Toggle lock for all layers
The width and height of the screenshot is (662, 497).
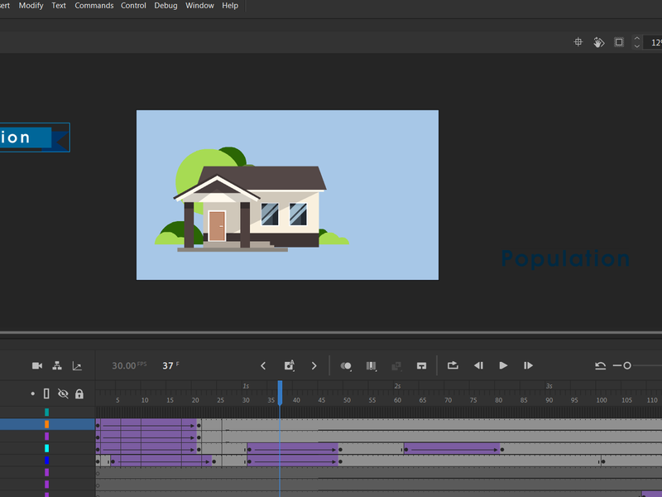click(x=79, y=394)
